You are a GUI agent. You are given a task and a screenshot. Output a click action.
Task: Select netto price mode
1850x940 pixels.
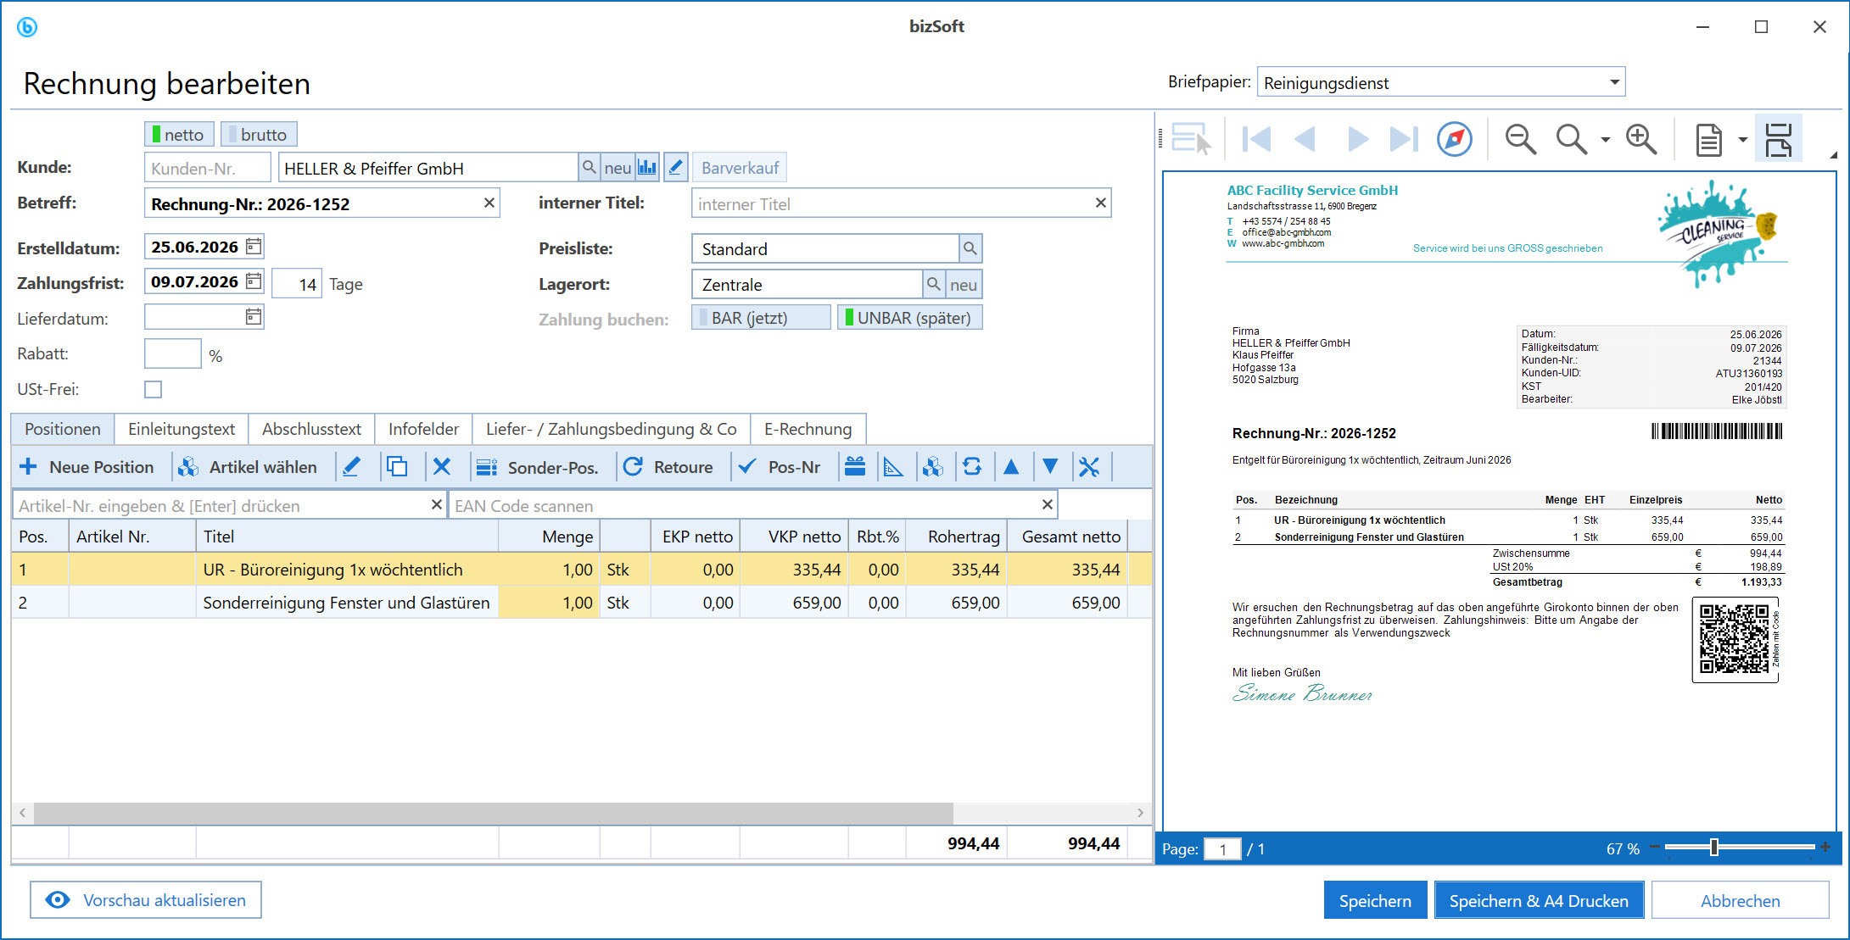(x=178, y=134)
